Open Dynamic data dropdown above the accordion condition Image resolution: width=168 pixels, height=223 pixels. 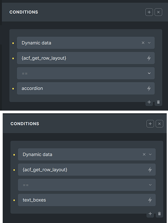click(149, 43)
